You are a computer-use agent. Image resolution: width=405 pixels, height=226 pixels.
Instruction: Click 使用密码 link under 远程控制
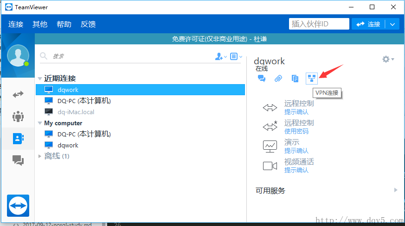296,131
